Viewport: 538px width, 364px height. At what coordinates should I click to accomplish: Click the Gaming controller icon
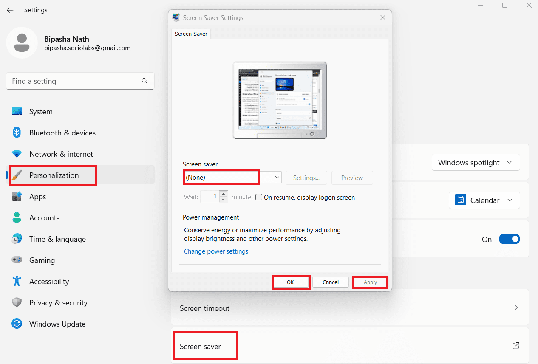pyautogui.click(x=17, y=260)
